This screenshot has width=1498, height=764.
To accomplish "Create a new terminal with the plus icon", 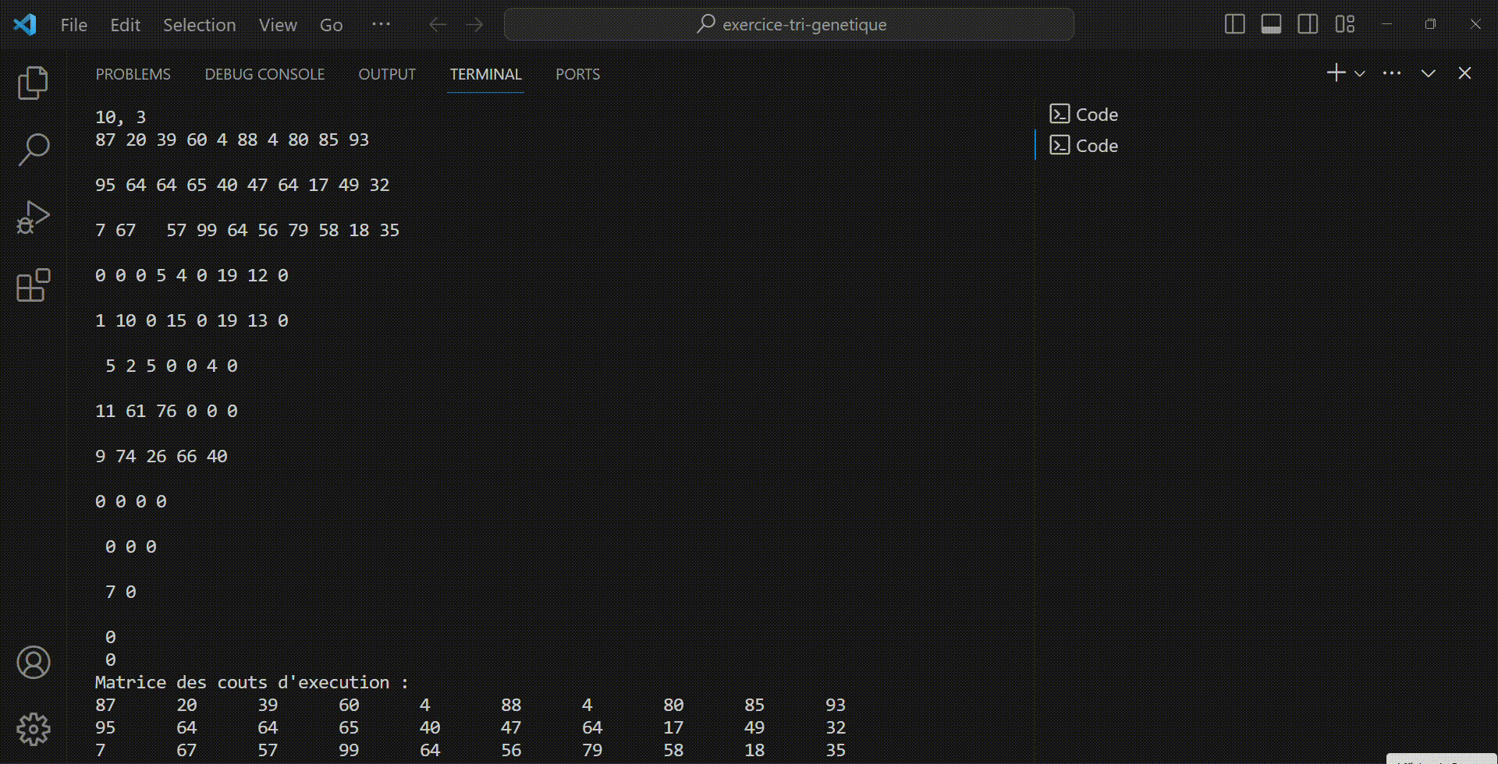I will coord(1335,73).
